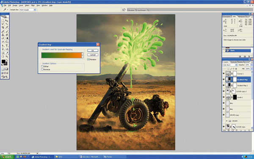Enable the Reverse checkbox

pos(42,70)
